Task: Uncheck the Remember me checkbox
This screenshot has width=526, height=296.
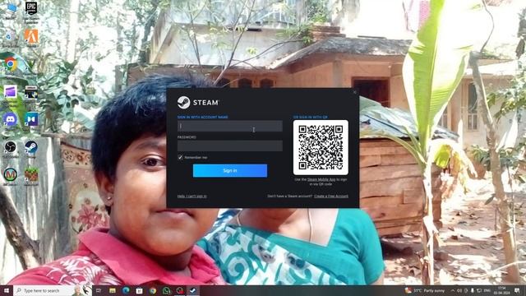Action: pos(180,157)
